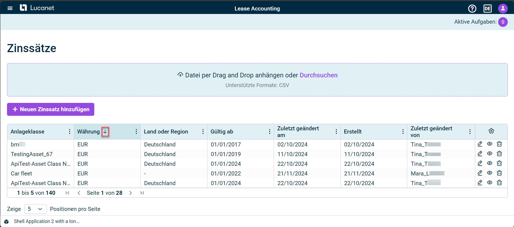The image size is (514, 227).
Task: View the last ApiTest-Asset Class row
Action: point(490,183)
